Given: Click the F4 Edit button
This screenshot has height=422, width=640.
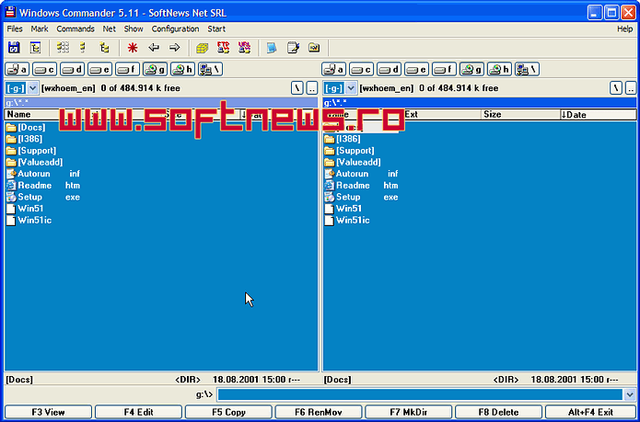Looking at the screenshot, I should tap(138, 412).
